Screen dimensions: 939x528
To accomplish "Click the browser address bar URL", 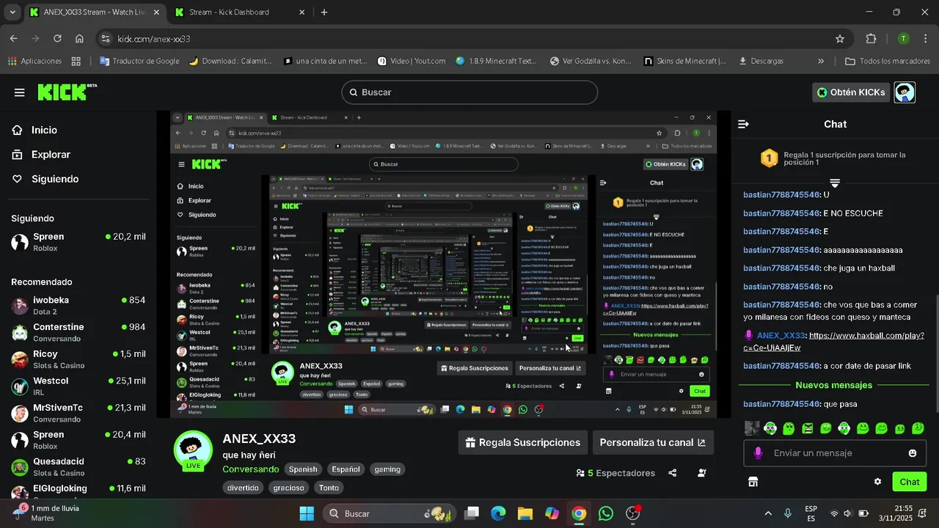I will point(154,39).
